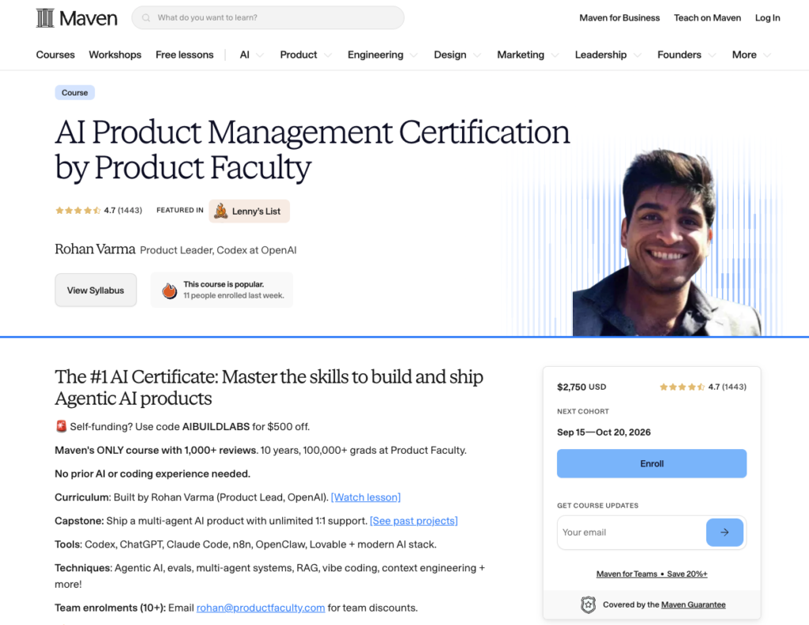Click 'Product Leader, Codex at OpenAI' text
The height and width of the screenshot is (625, 809).
pyautogui.click(x=218, y=250)
